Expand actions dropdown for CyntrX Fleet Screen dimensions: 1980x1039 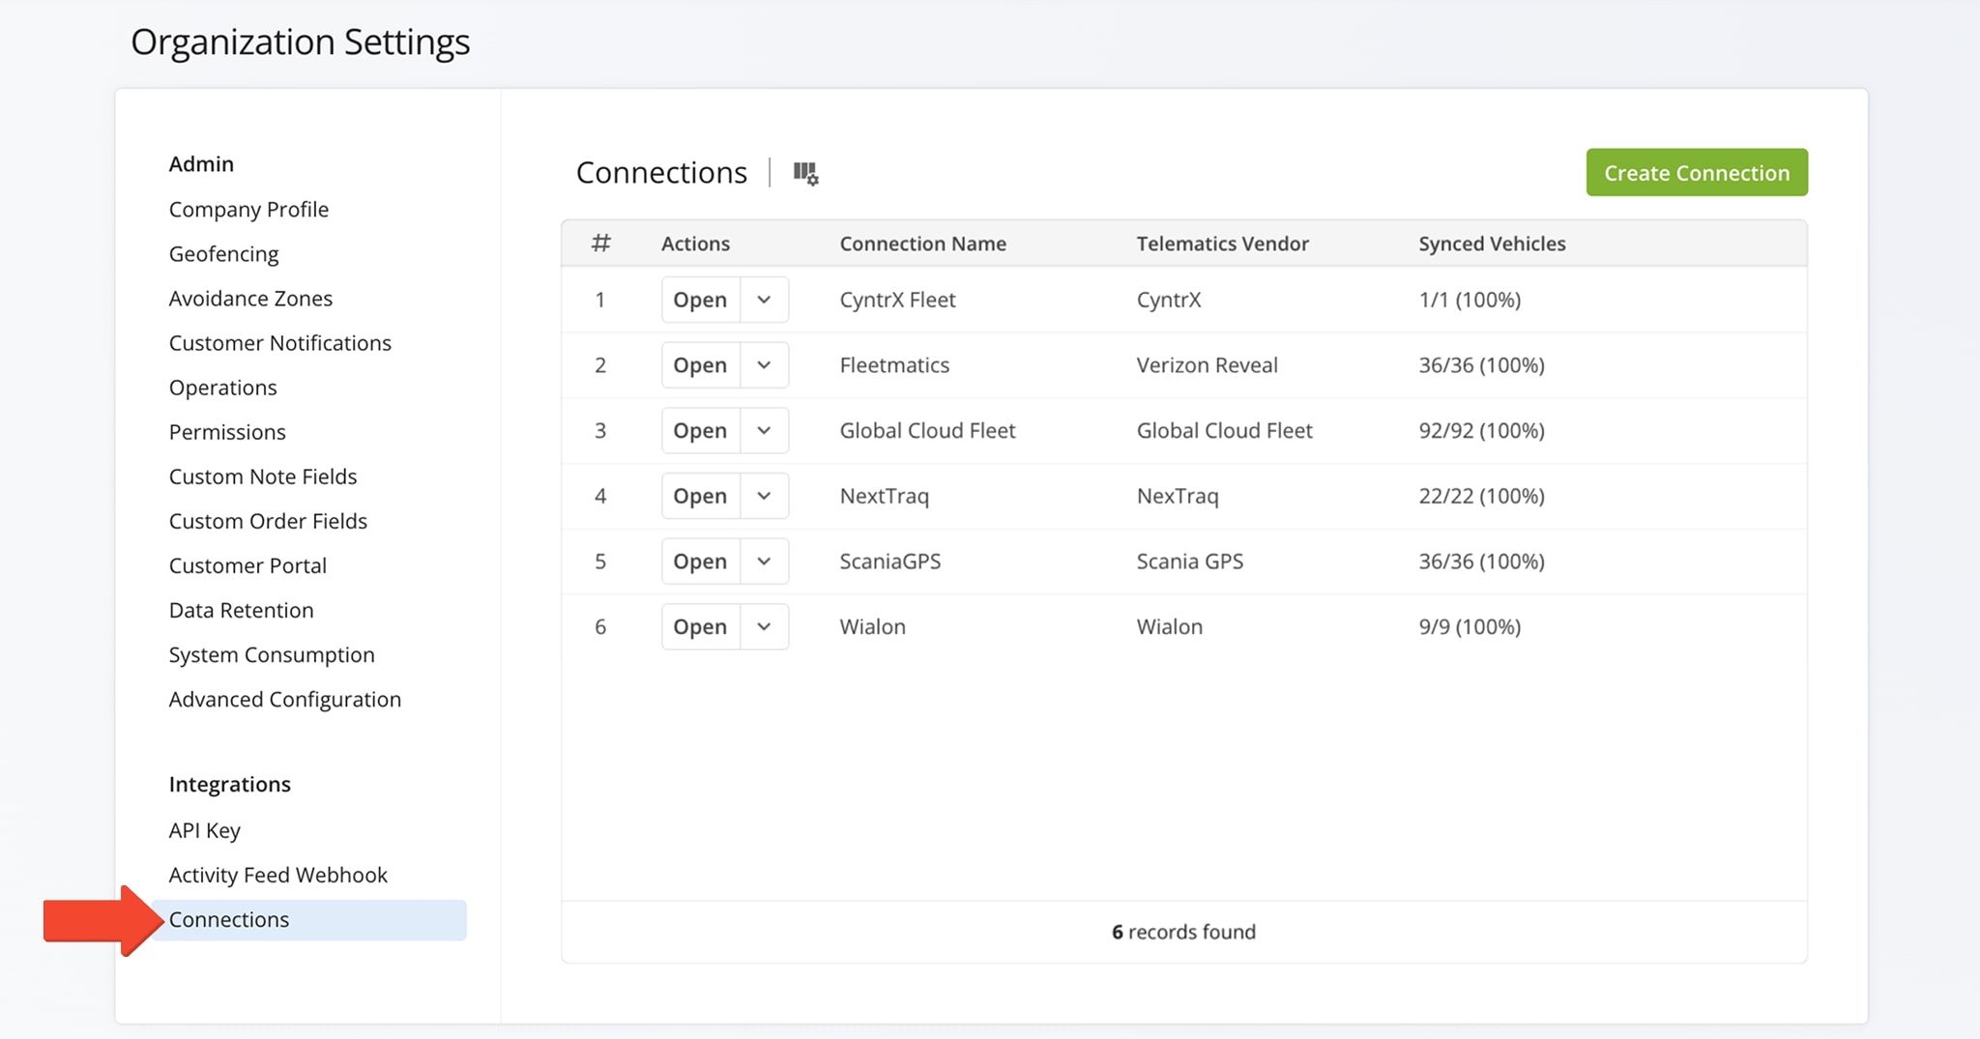pos(764,300)
